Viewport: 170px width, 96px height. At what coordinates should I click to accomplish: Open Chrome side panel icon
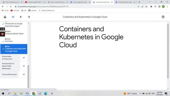[x=159, y=6]
